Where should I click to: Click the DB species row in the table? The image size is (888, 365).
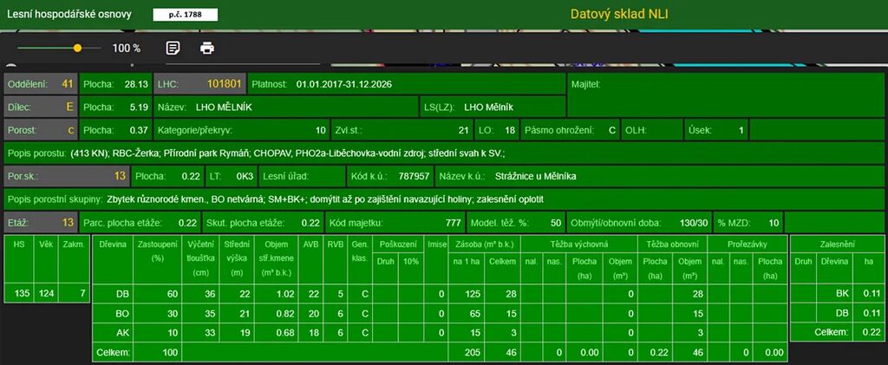click(x=122, y=294)
